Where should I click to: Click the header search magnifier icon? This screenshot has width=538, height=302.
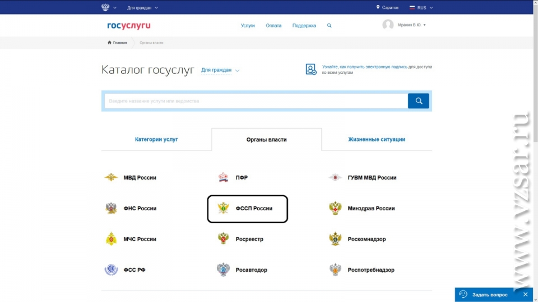coord(329,25)
